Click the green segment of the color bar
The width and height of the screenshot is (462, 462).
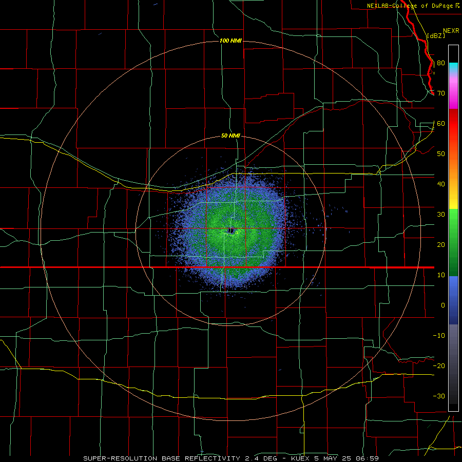click(453, 242)
